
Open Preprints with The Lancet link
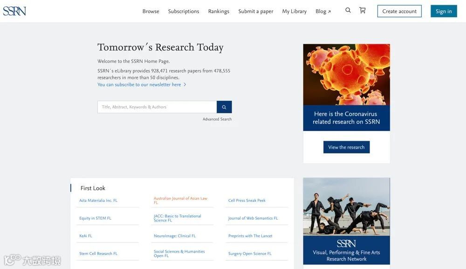(250, 236)
